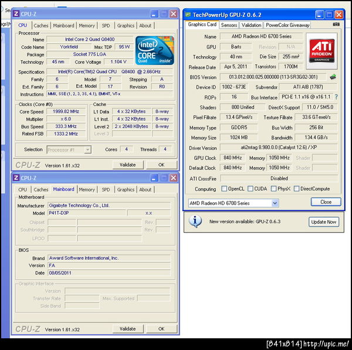Click the Code Name Yorkfield value

click(x=69, y=47)
